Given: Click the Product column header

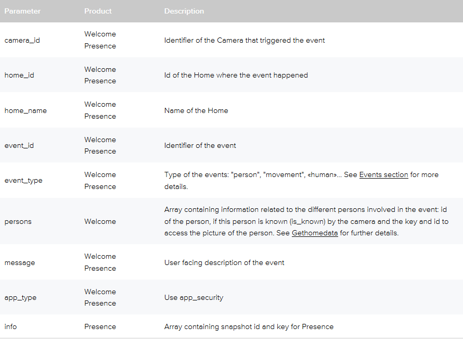Looking at the screenshot, I should tap(98, 11).
